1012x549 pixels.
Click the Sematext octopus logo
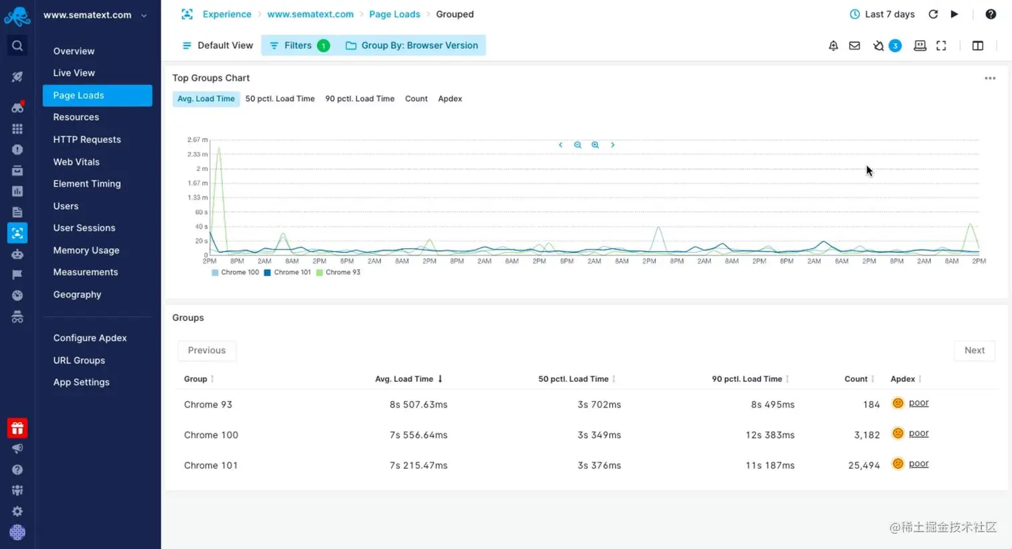tap(17, 16)
